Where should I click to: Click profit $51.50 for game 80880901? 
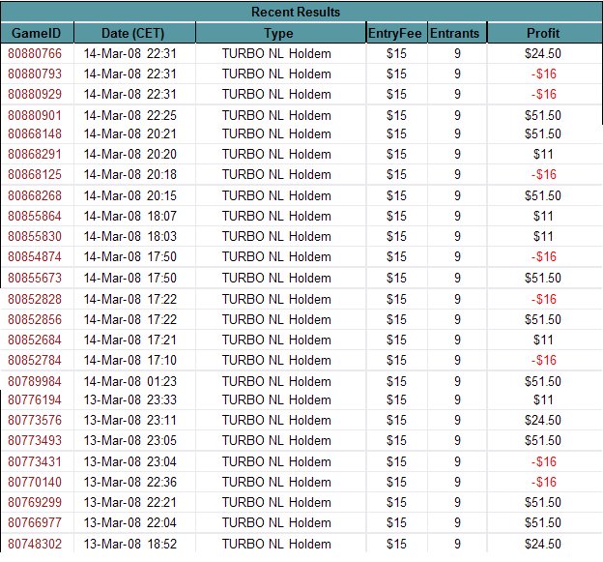pos(543,115)
